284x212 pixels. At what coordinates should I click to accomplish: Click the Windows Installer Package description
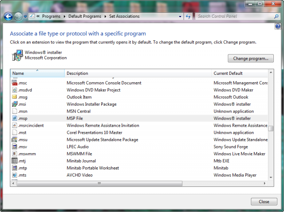[x=91, y=104]
